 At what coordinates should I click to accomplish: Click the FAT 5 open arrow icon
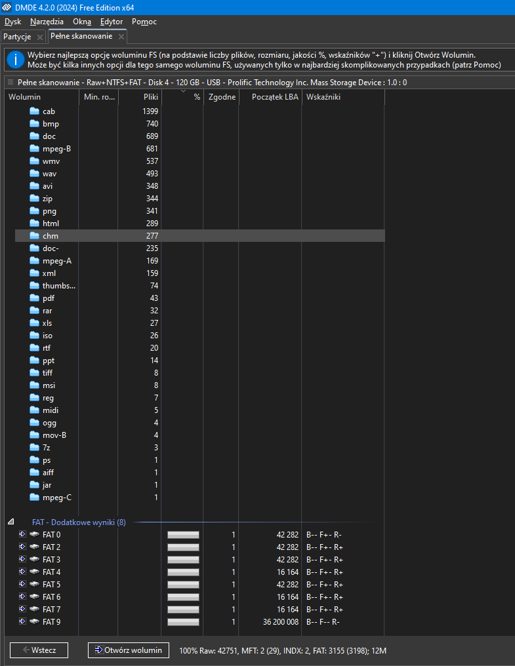pos(22,584)
